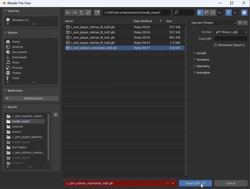Toggle the file filter funnel icon

coord(228,13)
